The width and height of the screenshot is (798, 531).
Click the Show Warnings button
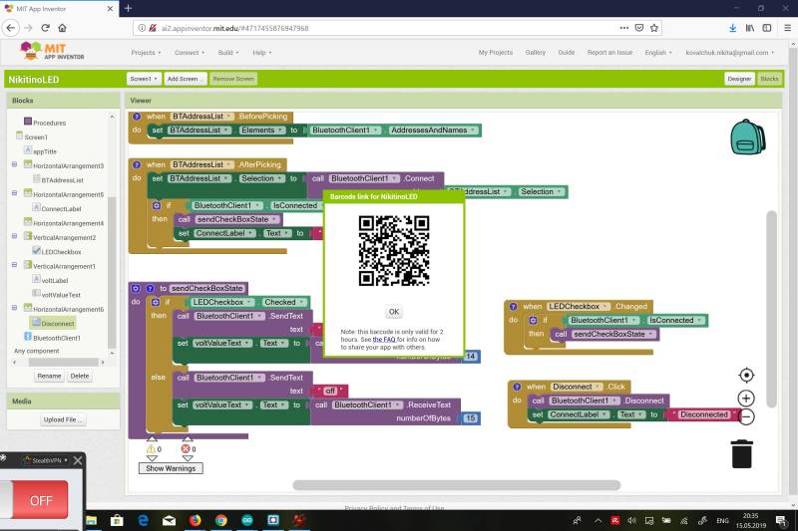171,468
